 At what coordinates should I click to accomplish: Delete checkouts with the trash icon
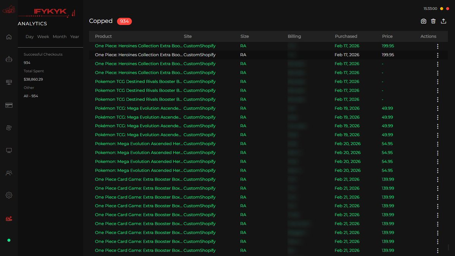click(x=433, y=21)
